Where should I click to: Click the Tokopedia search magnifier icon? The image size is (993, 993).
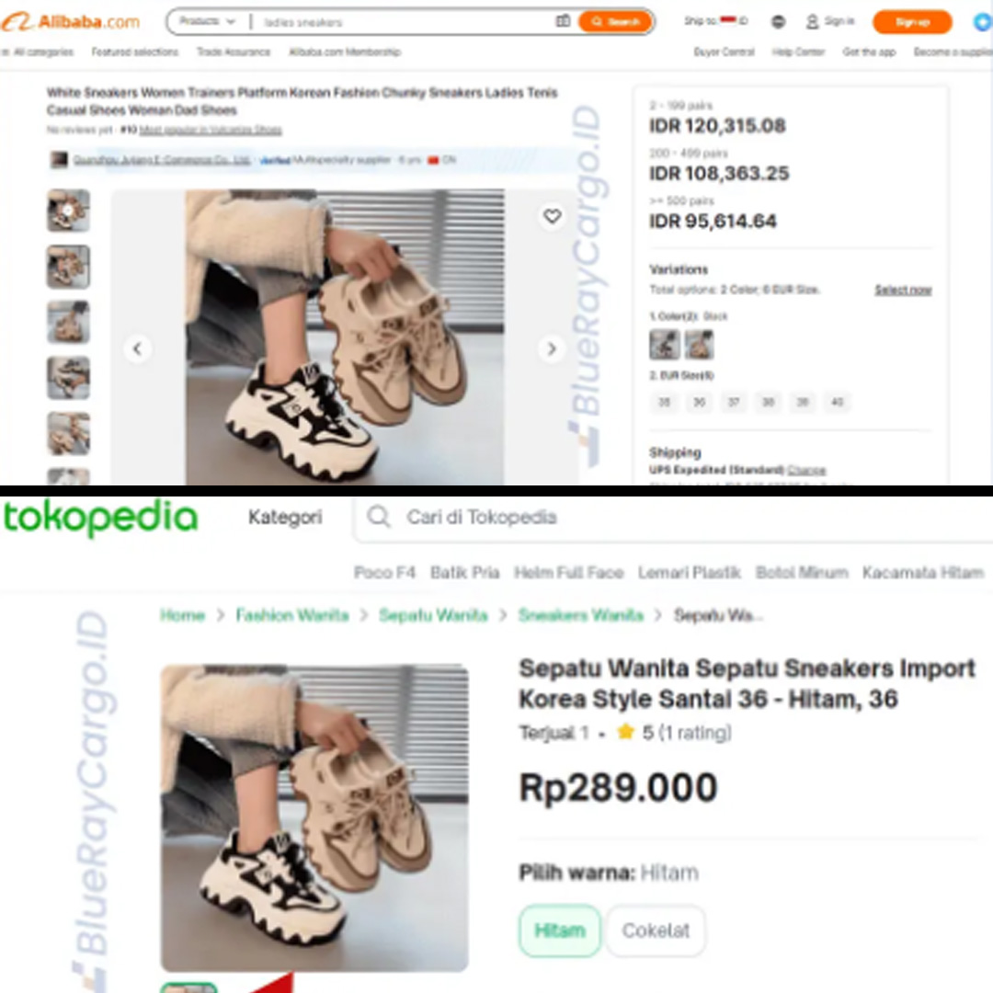378,517
